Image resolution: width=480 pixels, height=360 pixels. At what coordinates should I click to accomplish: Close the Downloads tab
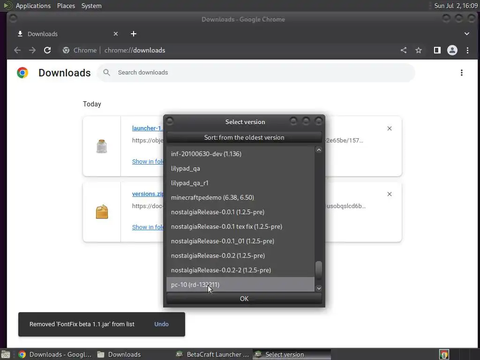116,34
